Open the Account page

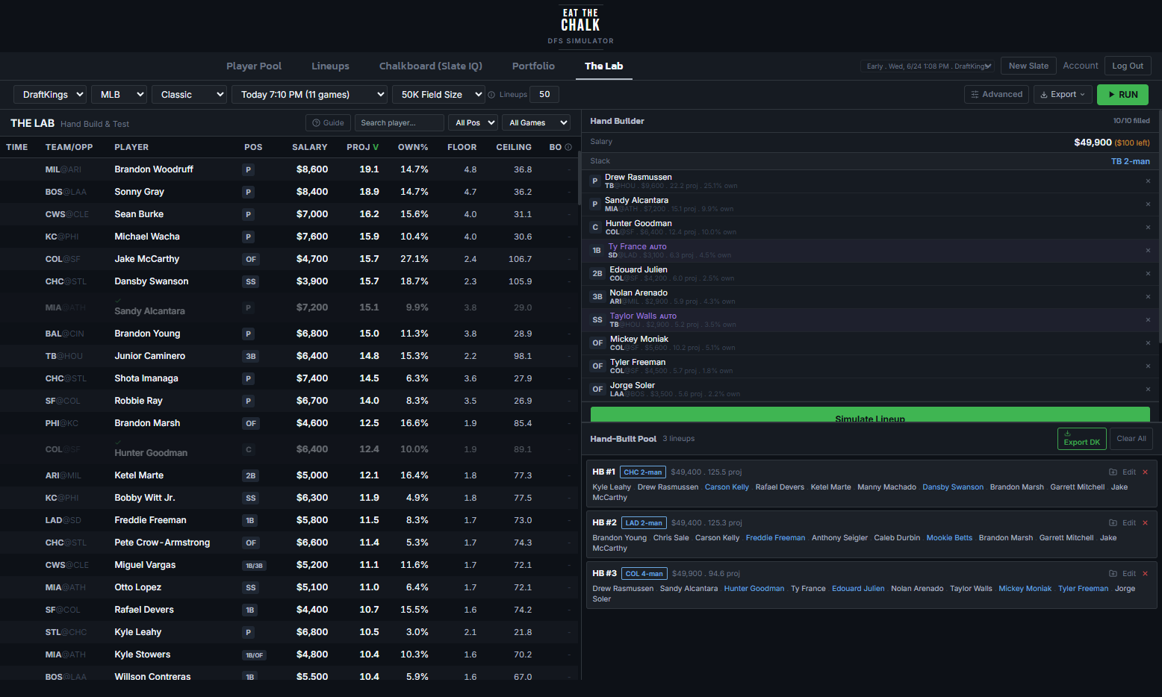click(1081, 66)
